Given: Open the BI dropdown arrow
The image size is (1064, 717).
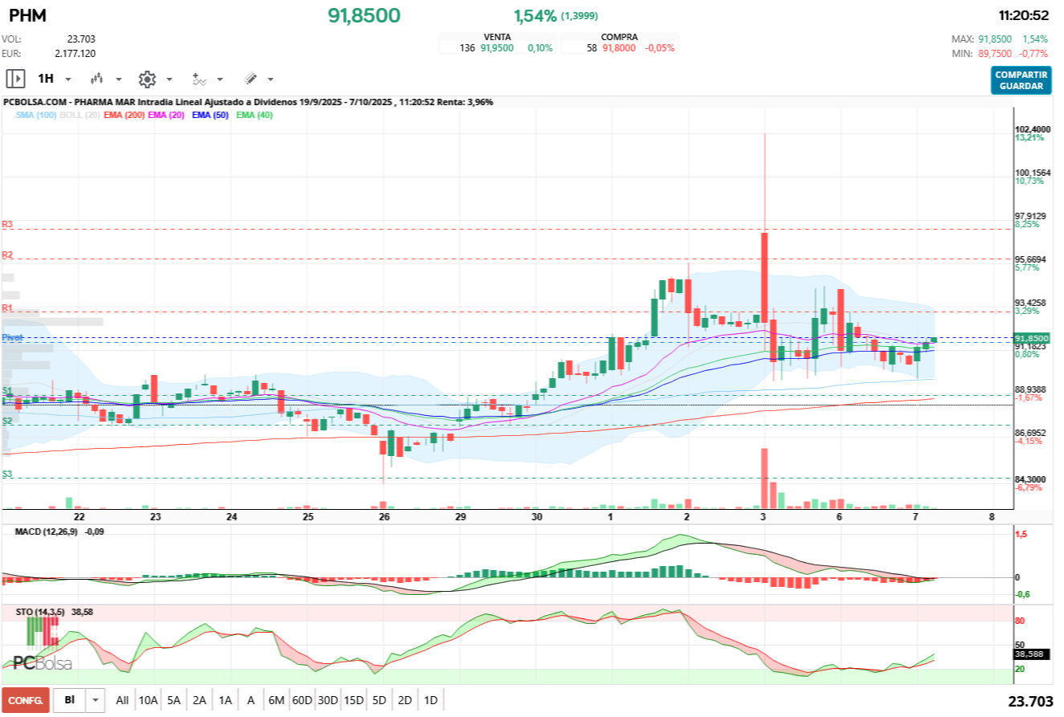Looking at the screenshot, I should tap(96, 700).
